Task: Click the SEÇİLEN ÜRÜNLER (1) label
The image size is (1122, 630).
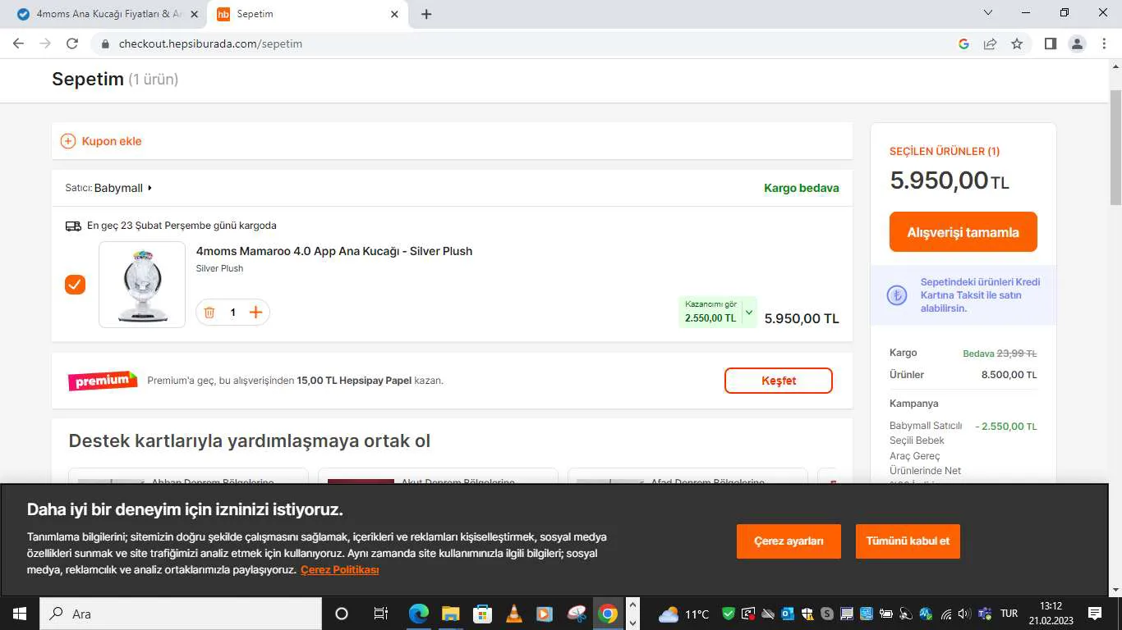Action: [945, 152]
